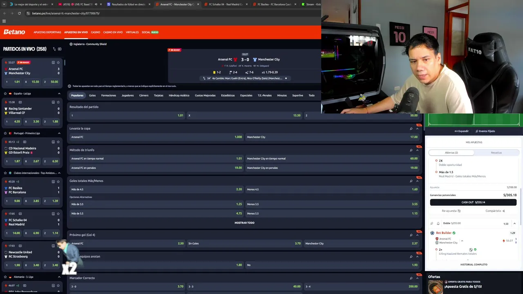This screenshot has height=294, width=523.
Task: Switch to the Resueltas bets tab
Action: (x=496, y=153)
